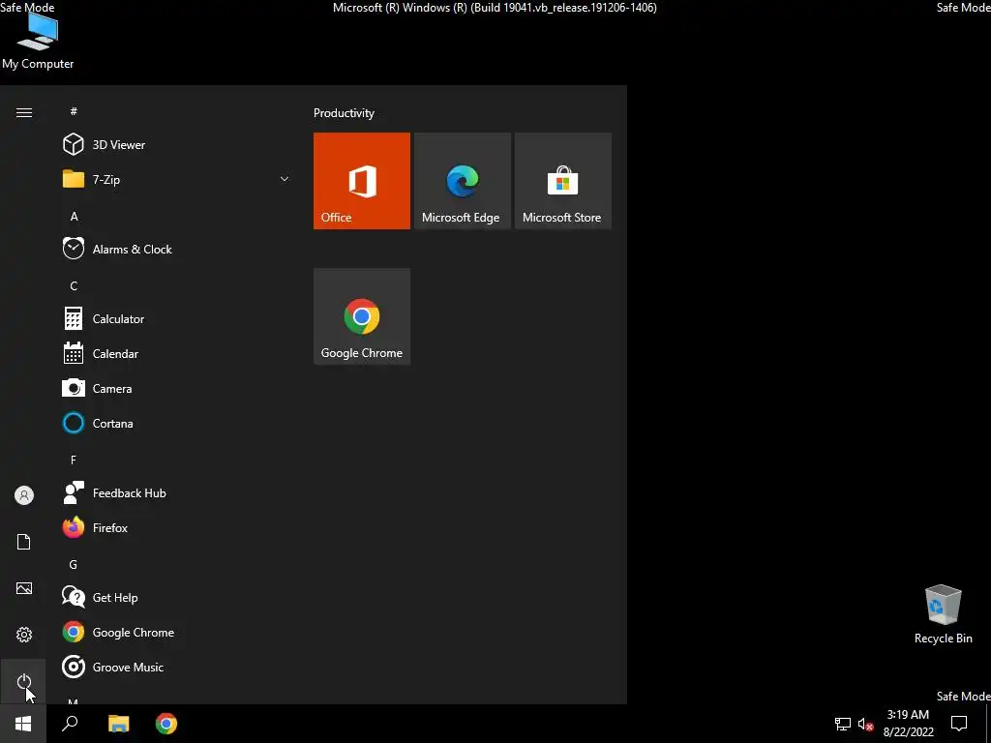
Task: Open 3D Viewer from the app list
Action: pyautogui.click(x=177, y=145)
